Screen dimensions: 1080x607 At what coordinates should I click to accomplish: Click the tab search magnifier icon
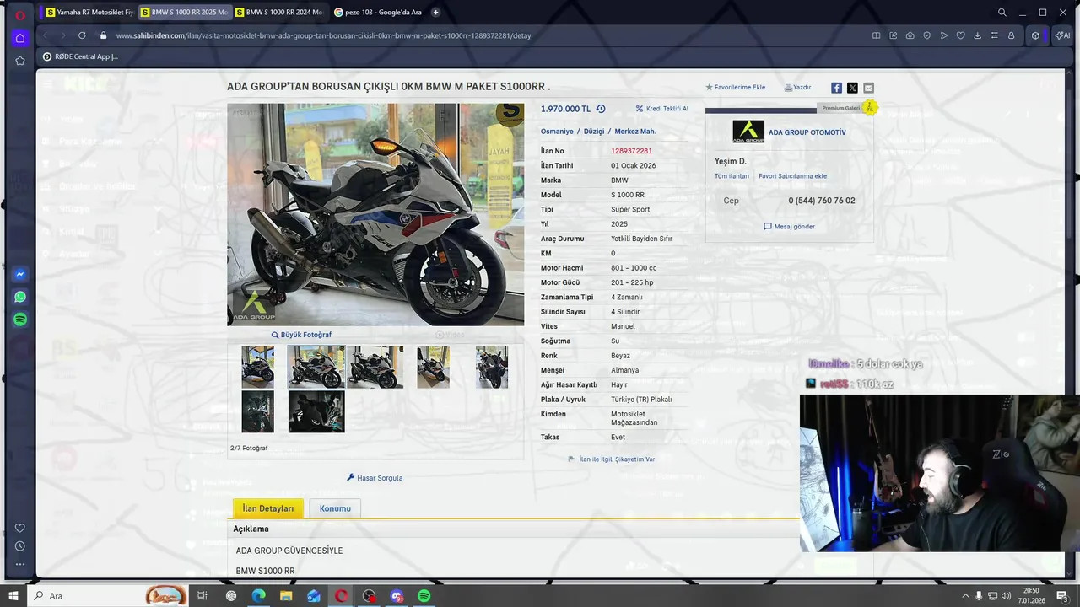[x=1002, y=13]
